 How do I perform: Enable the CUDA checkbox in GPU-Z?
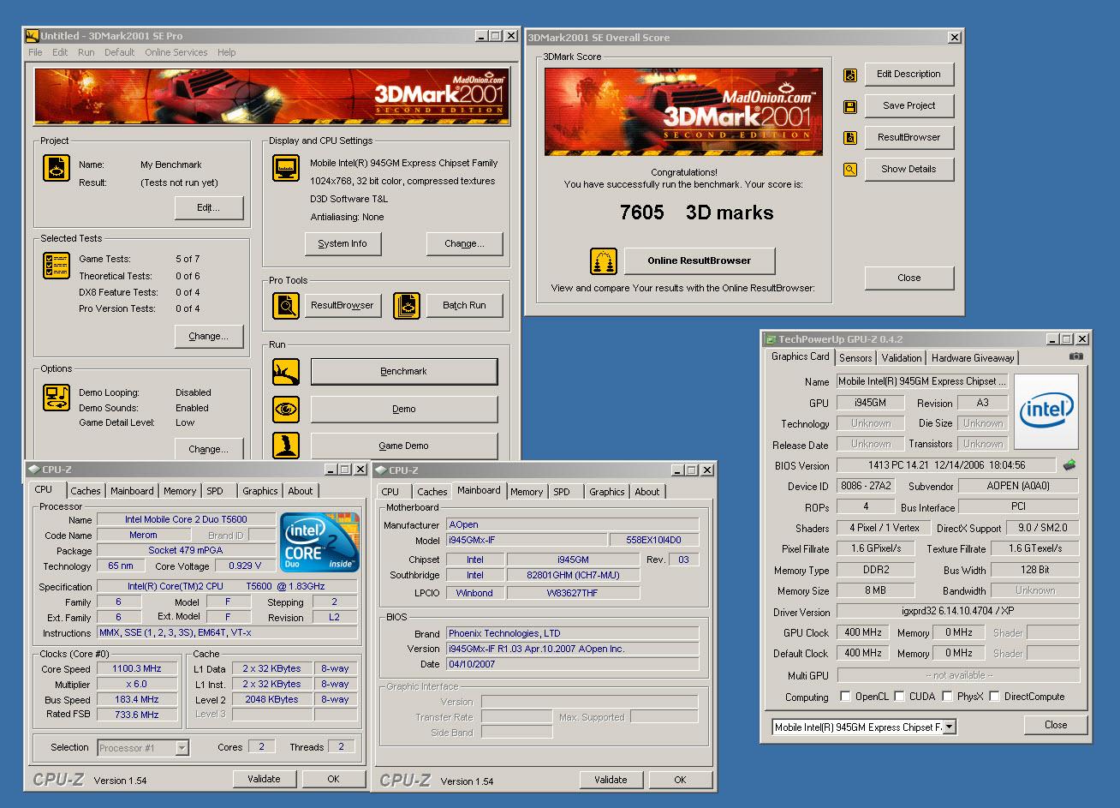click(899, 697)
